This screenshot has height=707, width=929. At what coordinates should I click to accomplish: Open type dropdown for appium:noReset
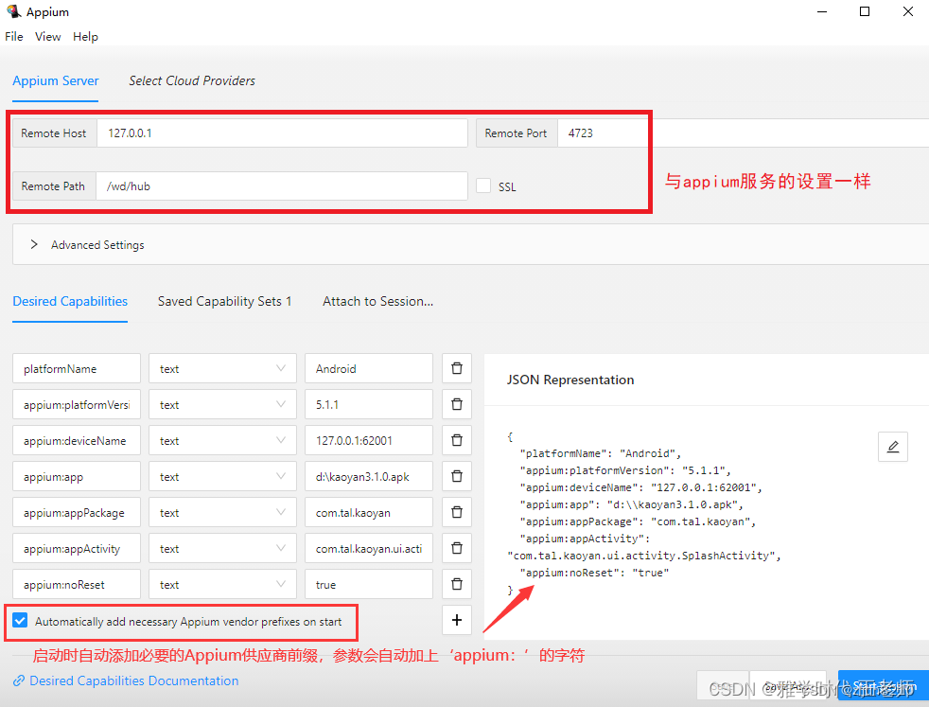pos(222,584)
